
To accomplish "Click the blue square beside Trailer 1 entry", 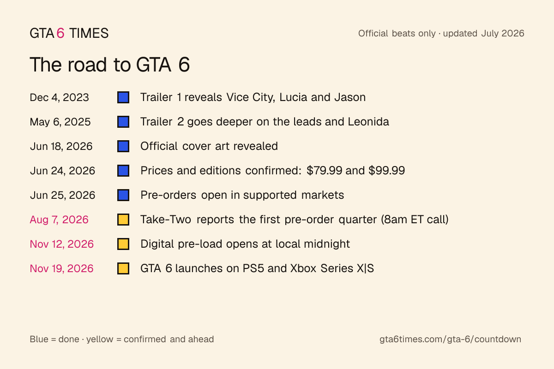I will click(123, 97).
